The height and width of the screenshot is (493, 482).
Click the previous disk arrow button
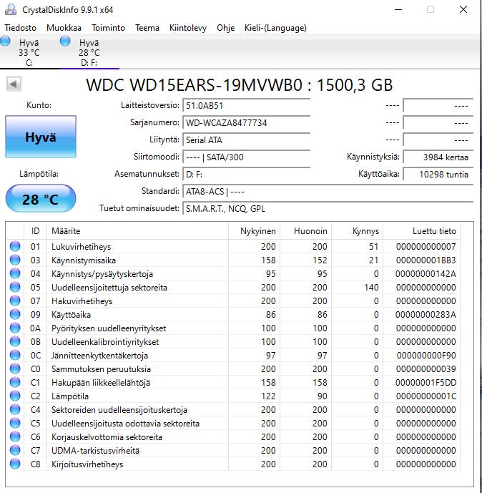point(14,84)
